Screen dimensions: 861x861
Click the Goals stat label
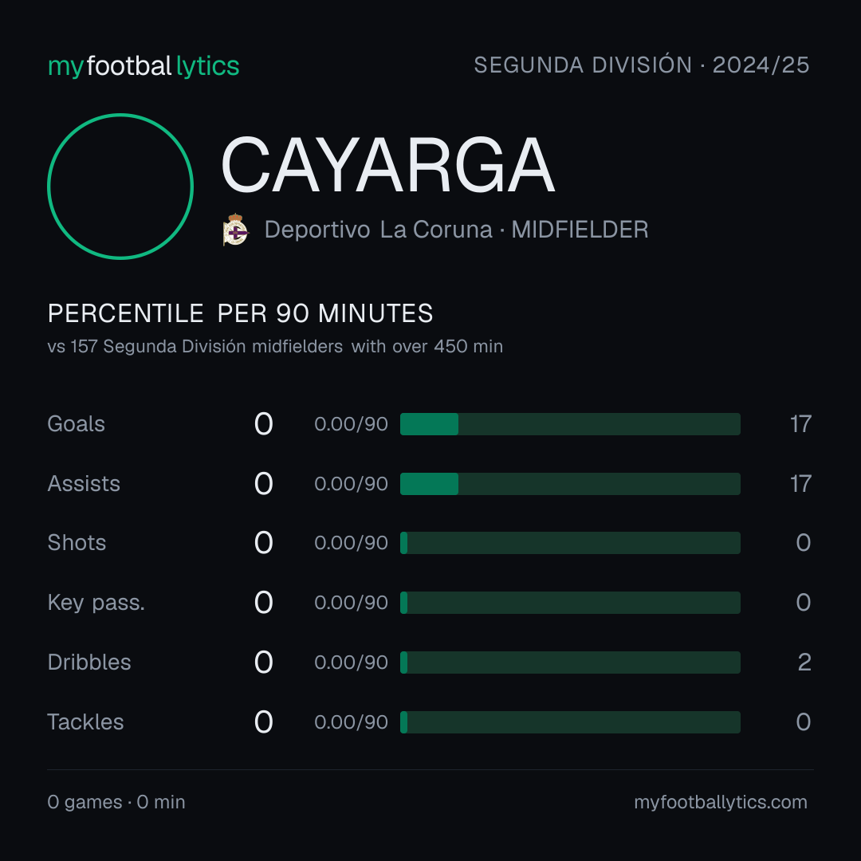click(77, 424)
